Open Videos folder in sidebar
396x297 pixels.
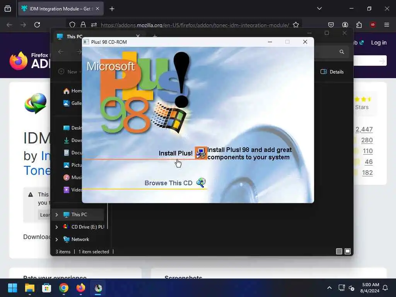tap(73, 189)
